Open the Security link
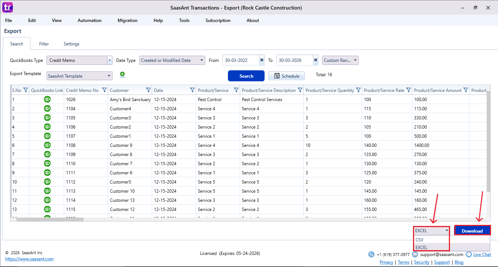Viewport: 498px width, 267px height. click(422, 262)
